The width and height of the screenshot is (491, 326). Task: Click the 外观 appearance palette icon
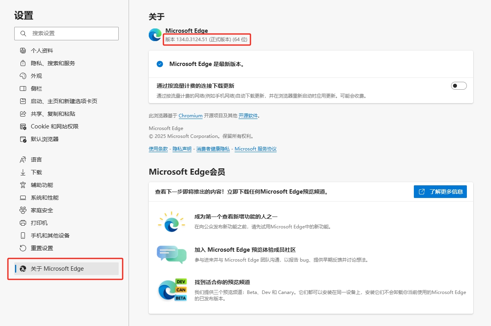[x=23, y=76]
